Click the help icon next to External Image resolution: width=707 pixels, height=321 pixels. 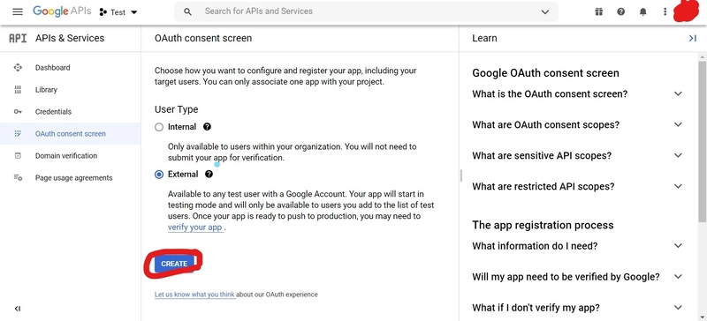[x=209, y=175]
